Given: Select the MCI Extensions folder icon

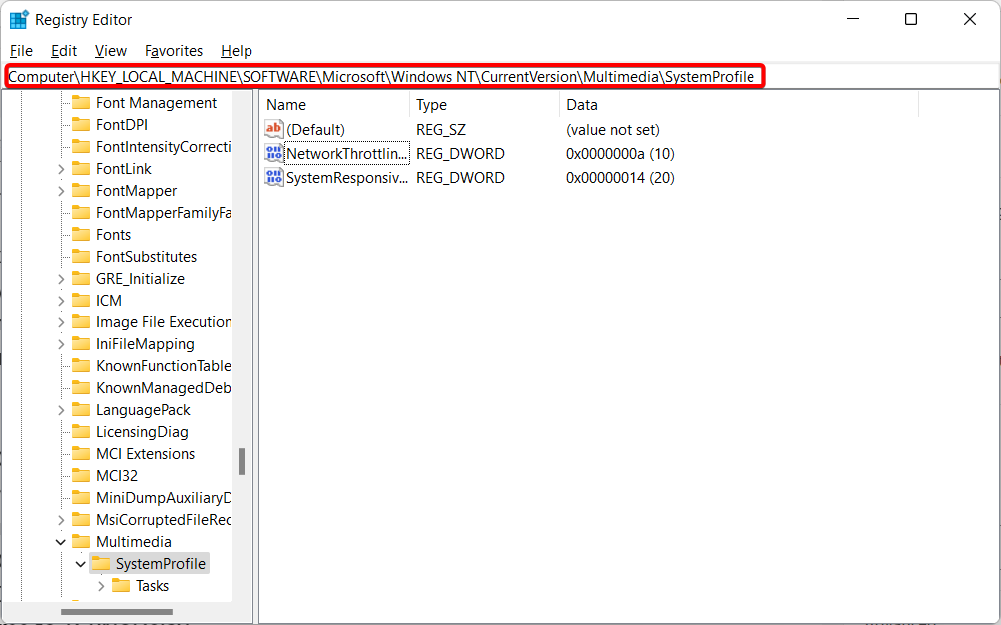Looking at the screenshot, I should coord(81,453).
